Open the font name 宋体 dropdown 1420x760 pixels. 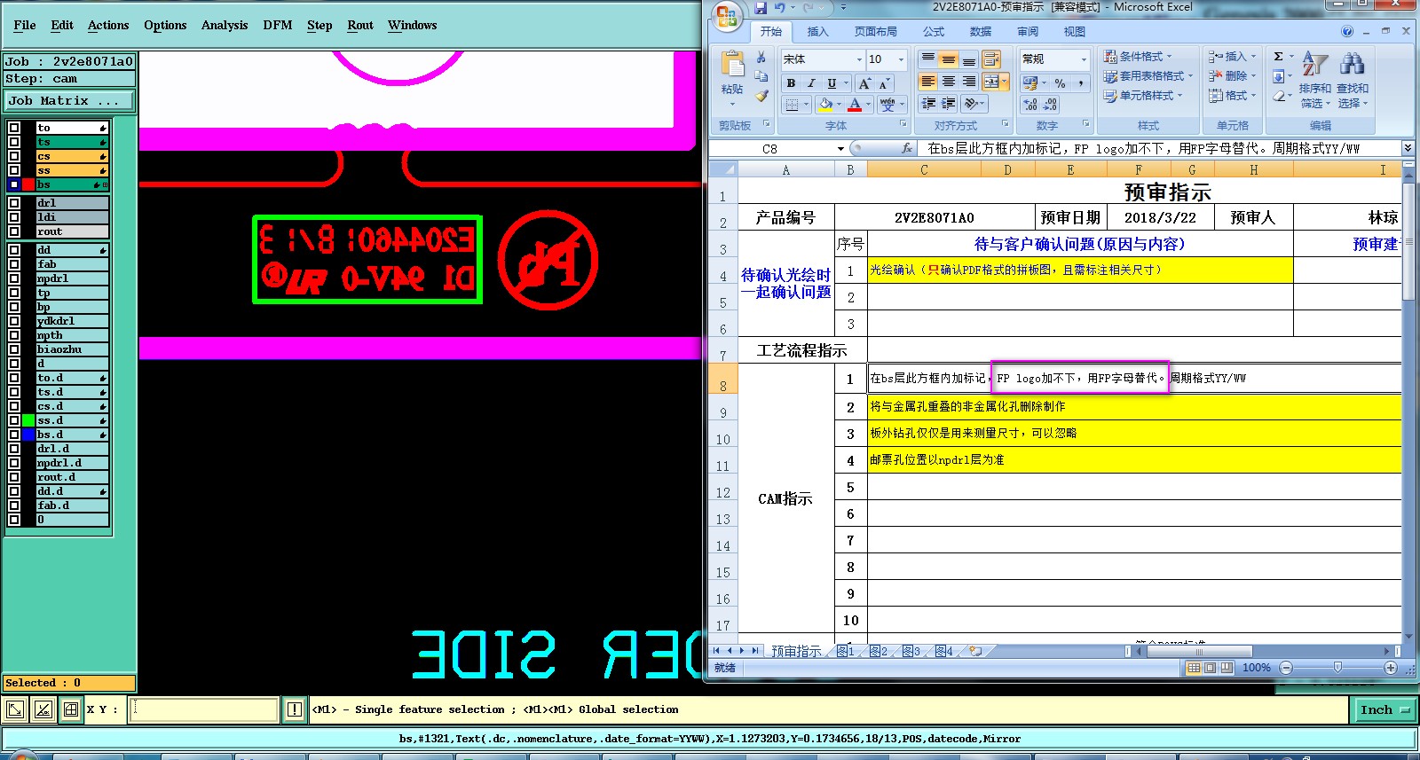point(858,59)
